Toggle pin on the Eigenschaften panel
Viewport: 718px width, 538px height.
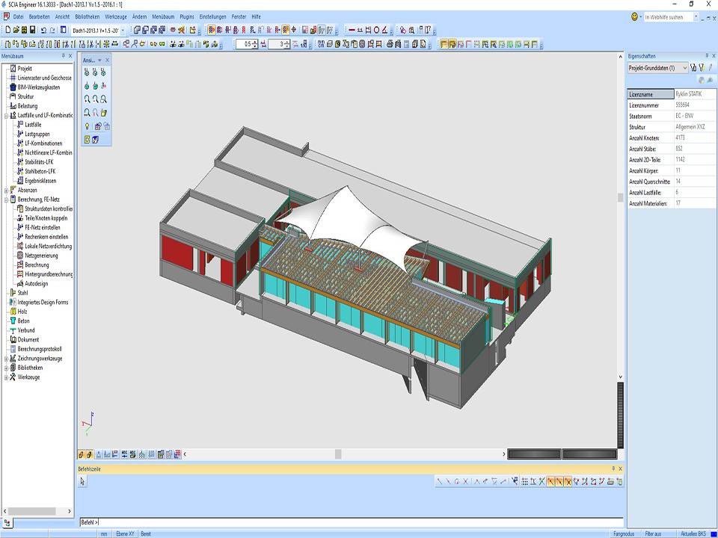tap(706, 56)
